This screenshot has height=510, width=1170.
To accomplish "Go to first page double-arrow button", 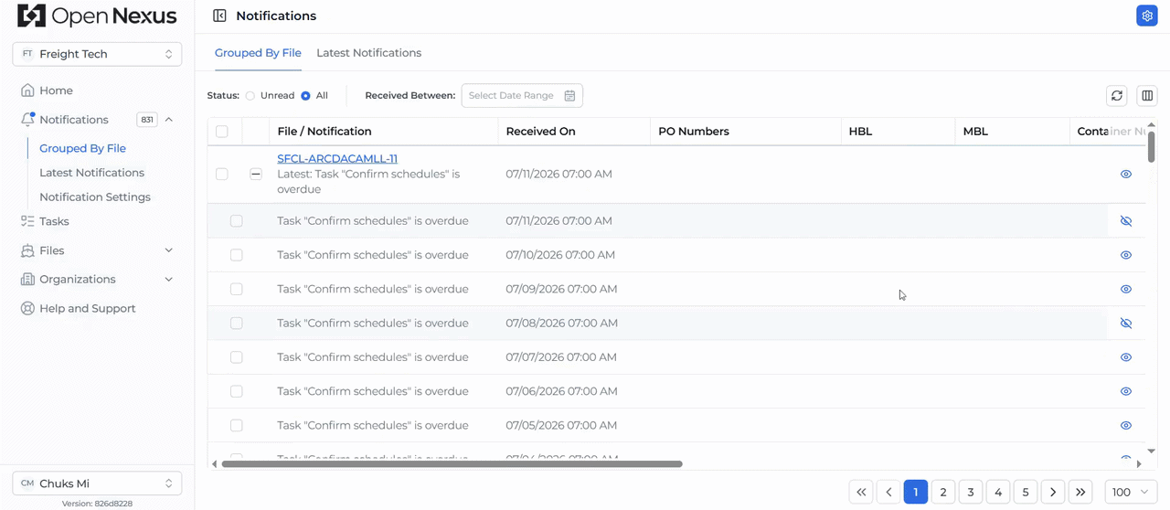I will (861, 492).
